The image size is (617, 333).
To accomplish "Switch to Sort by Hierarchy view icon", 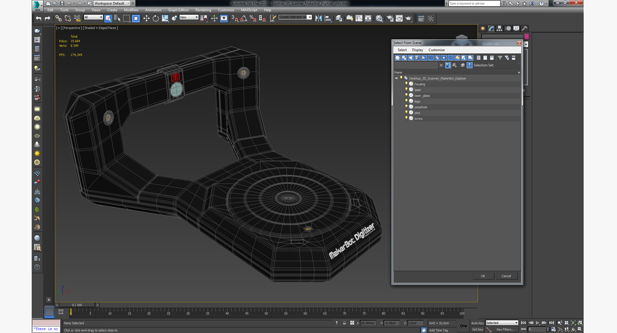I will (x=469, y=65).
